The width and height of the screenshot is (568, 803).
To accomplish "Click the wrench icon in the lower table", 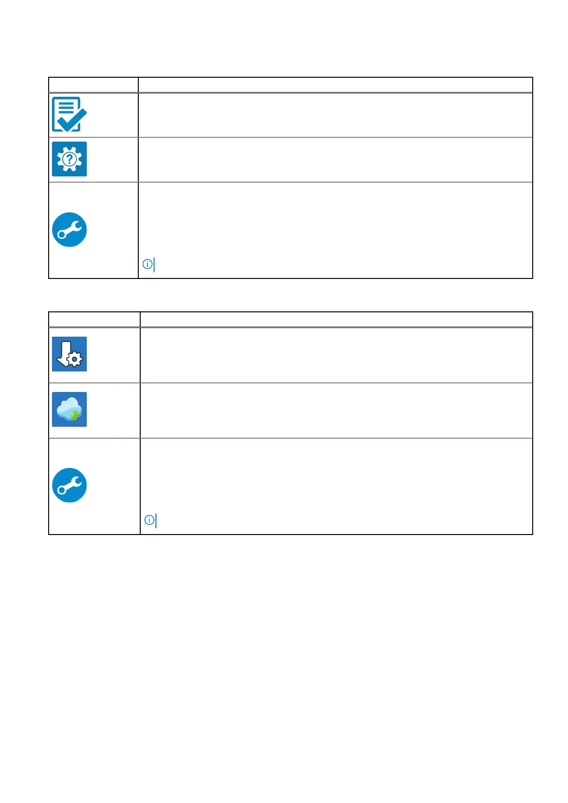I will click(x=69, y=485).
